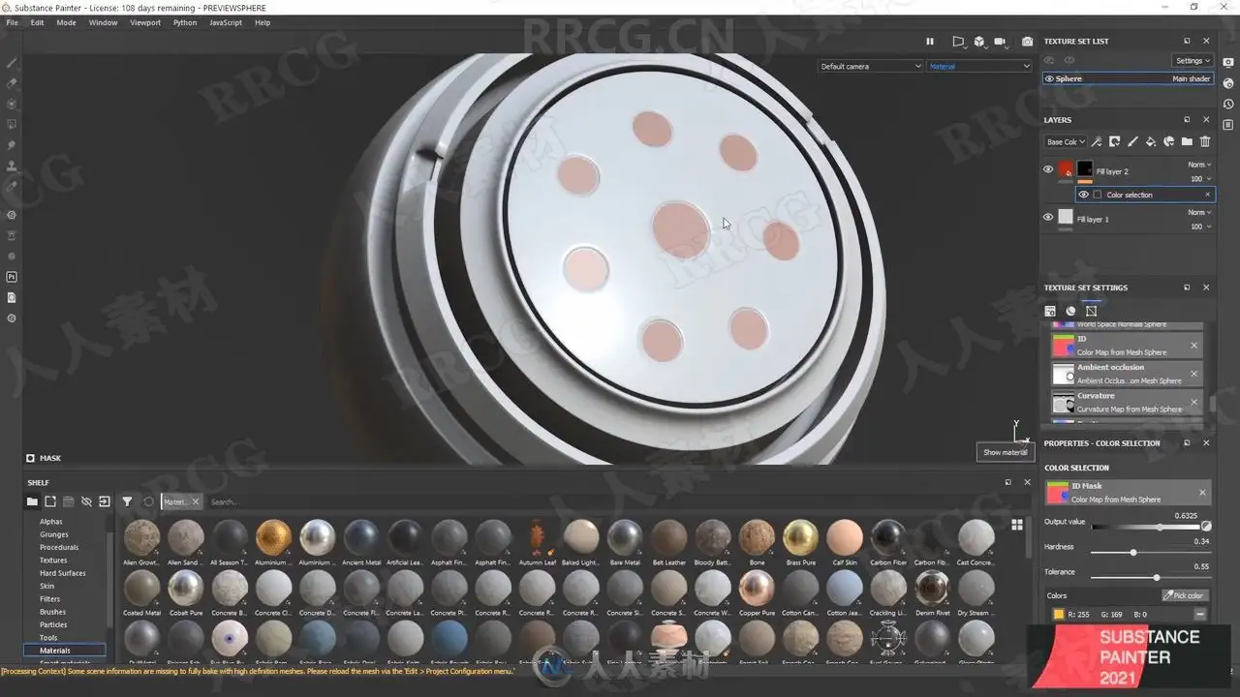This screenshot has width=1240, height=697.
Task: Adjust the Output value slider
Action: tap(1146, 528)
